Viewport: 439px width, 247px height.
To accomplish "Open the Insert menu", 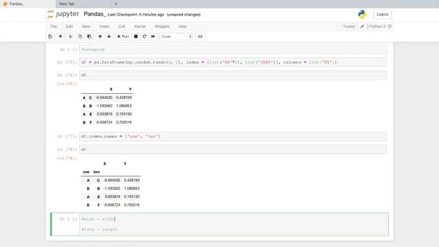I will pyautogui.click(x=104, y=26).
